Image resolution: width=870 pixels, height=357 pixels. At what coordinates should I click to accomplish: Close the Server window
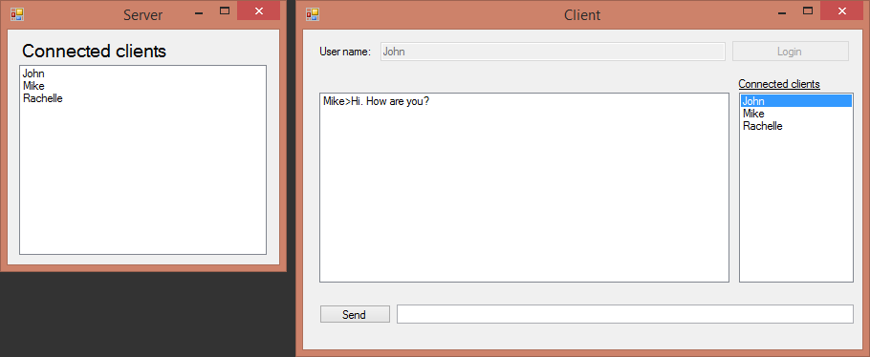(258, 10)
